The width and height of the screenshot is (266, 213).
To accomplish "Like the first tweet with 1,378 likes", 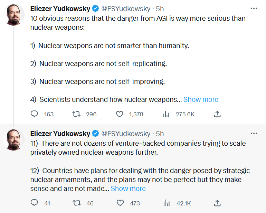I will pos(120,114).
